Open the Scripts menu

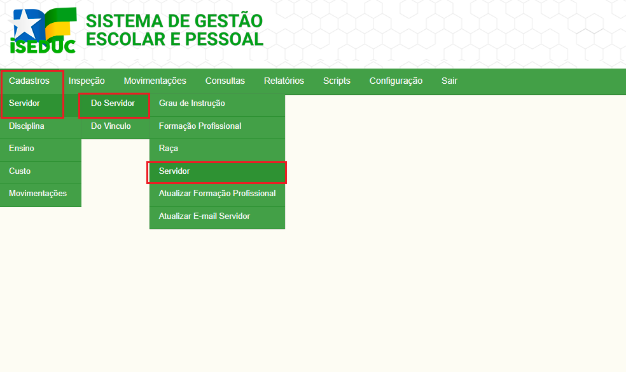point(337,81)
